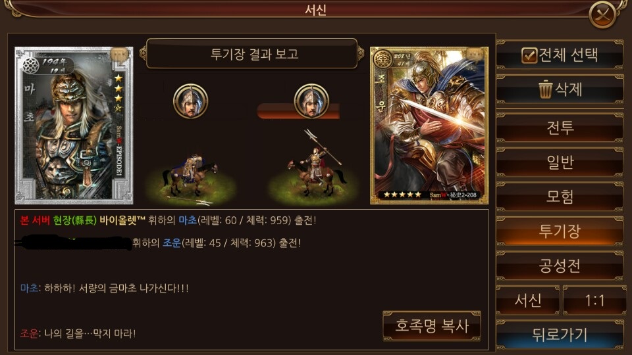Image resolution: width=632 pixels, height=355 pixels.
Task: Click the right general's helmet portrait icon
Action: [x=311, y=101]
